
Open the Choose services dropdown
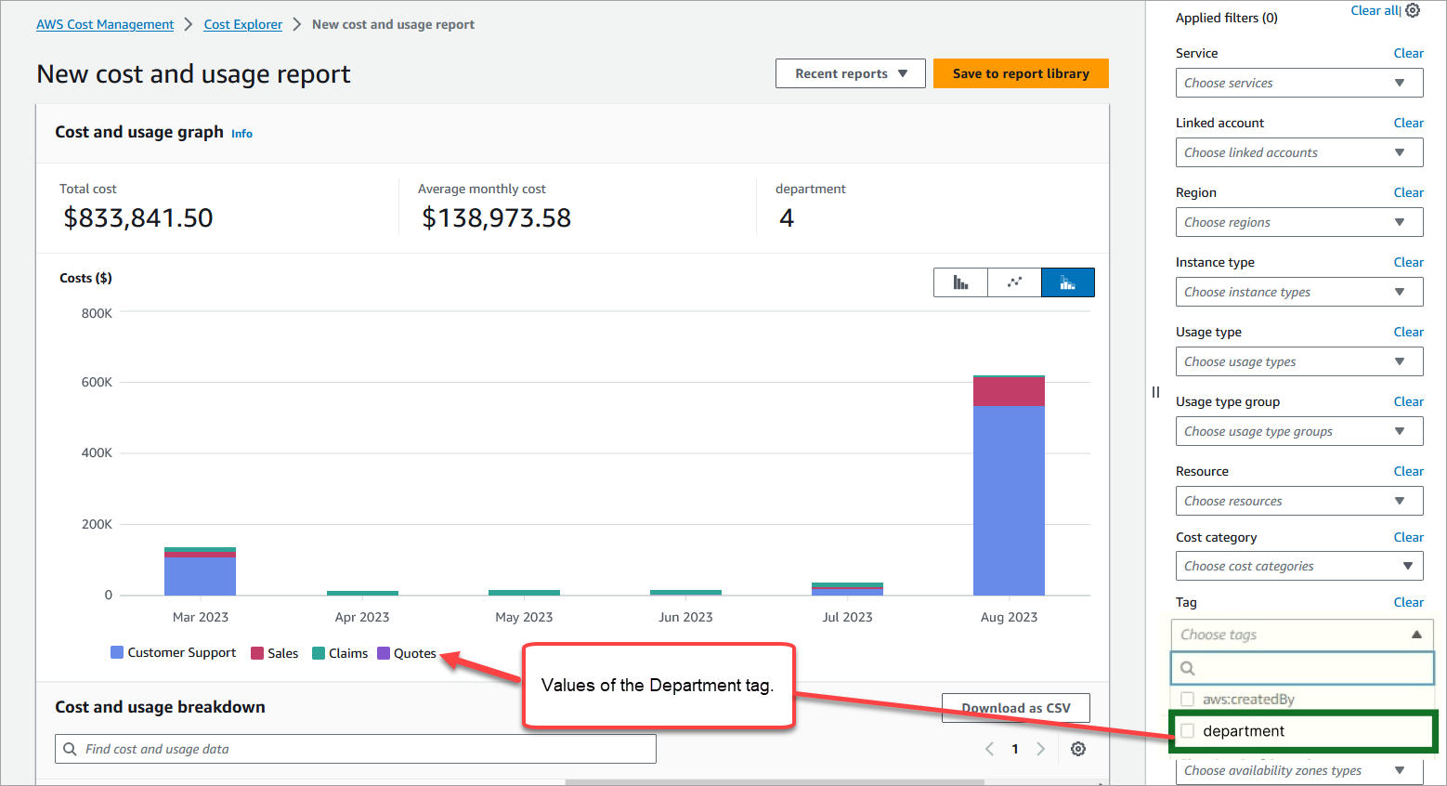(x=1298, y=82)
